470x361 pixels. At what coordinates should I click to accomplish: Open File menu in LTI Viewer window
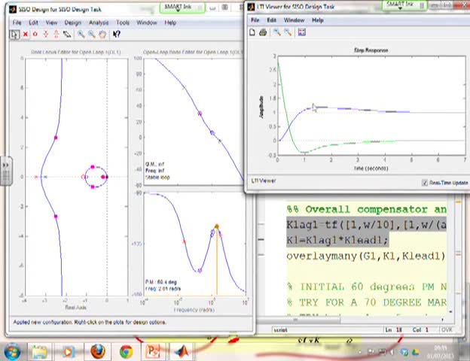pos(255,20)
